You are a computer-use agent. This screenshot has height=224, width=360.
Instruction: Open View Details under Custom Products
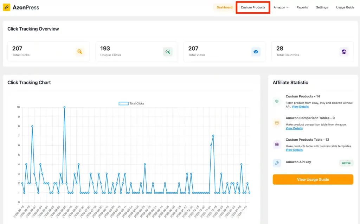pyautogui.click(x=300, y=107)
